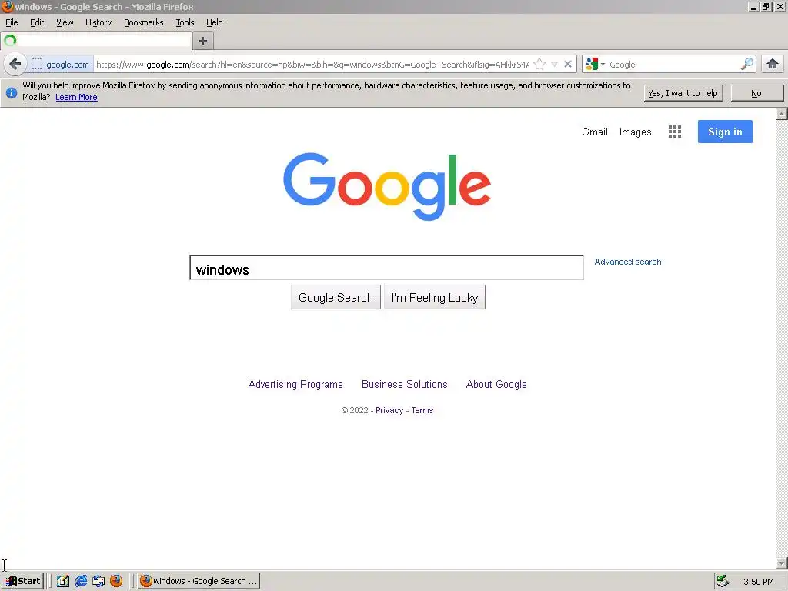Follow the Learn More link
This screenshot has width=788, height=591.
point(76,98)
